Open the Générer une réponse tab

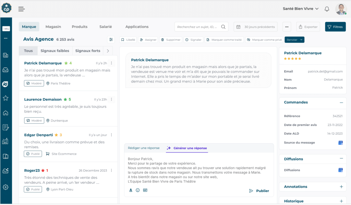click(x=187, y=148)
